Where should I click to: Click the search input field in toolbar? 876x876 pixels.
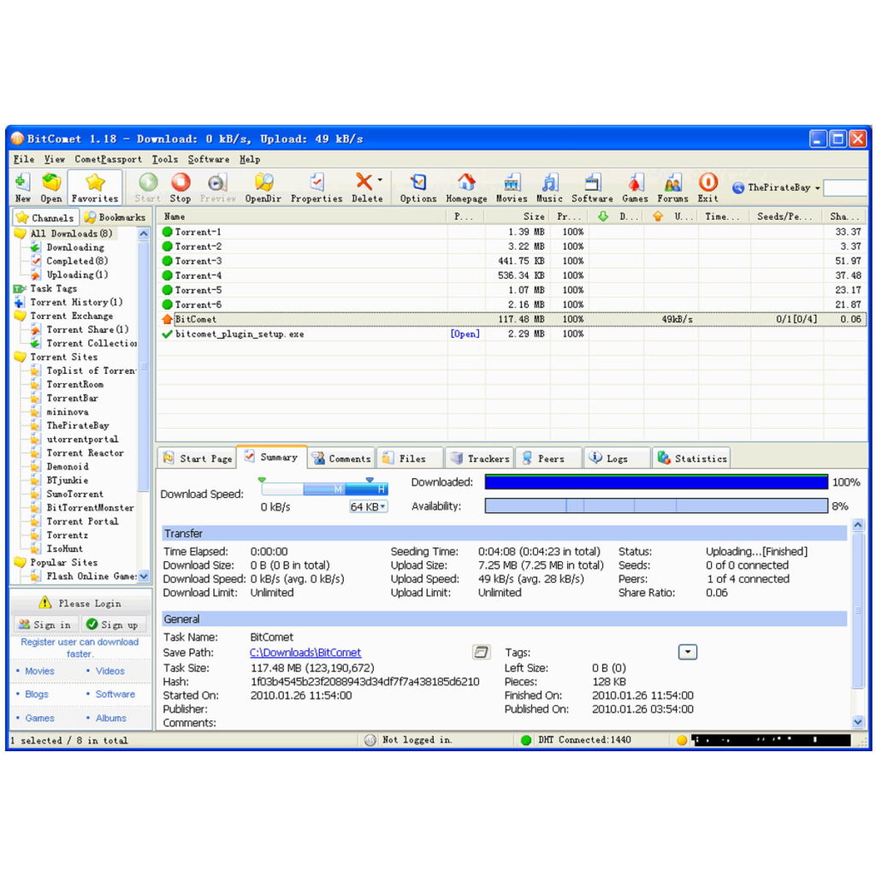pos(844,187)
